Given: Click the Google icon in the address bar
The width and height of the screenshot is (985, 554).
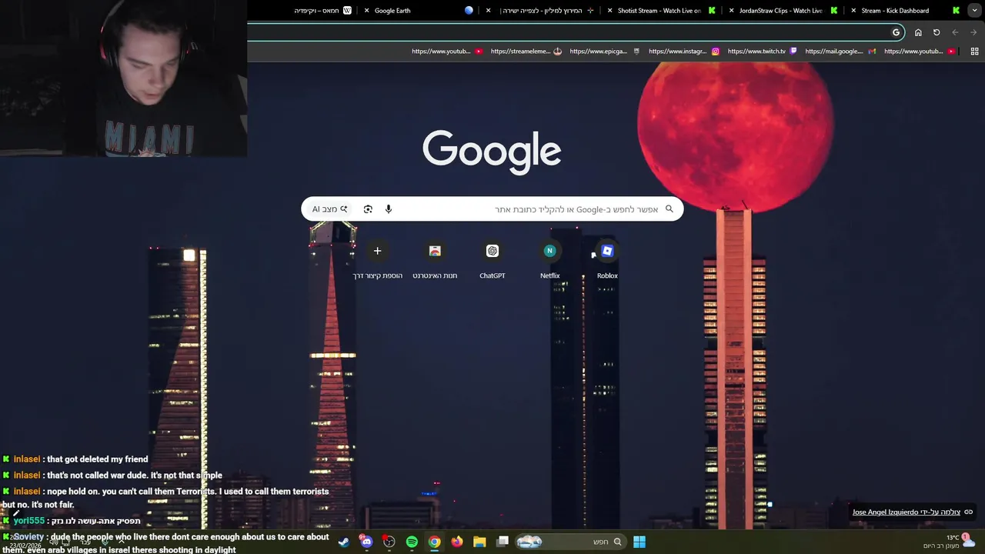Looking at the screenshot, I should pyautogui.click(x=896, y=32).
